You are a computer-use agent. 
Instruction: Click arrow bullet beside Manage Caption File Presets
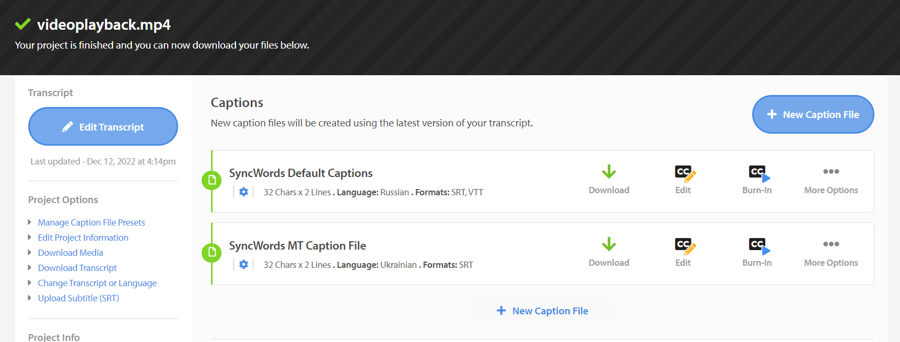click(30, 222)
